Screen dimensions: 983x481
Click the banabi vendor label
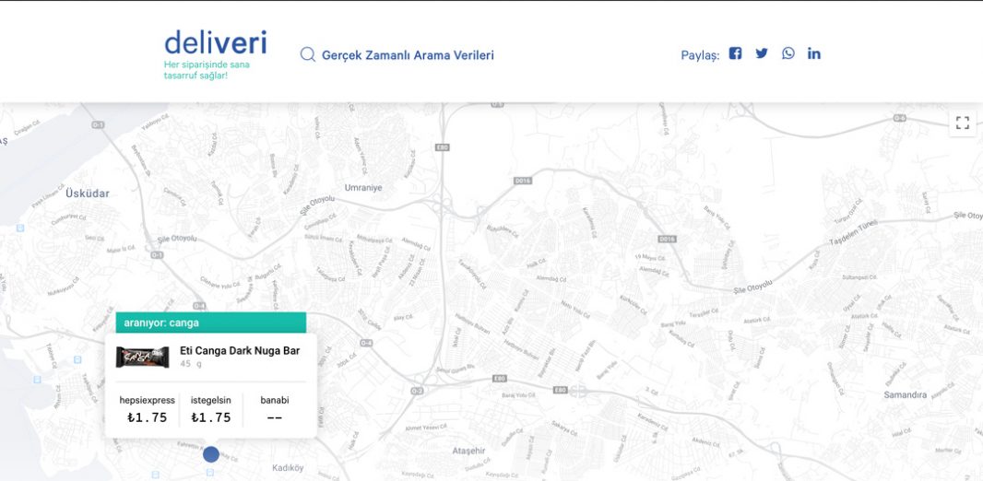coord(275,400)
